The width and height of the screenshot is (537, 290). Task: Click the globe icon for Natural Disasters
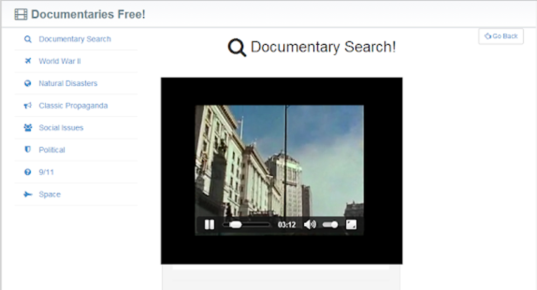pyautogui.click(x=28, y=83)
